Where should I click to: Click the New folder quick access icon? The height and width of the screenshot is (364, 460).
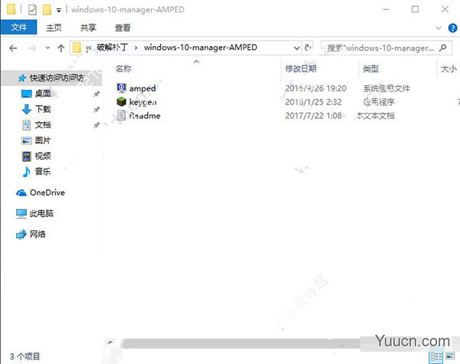(x=47, y=10)
